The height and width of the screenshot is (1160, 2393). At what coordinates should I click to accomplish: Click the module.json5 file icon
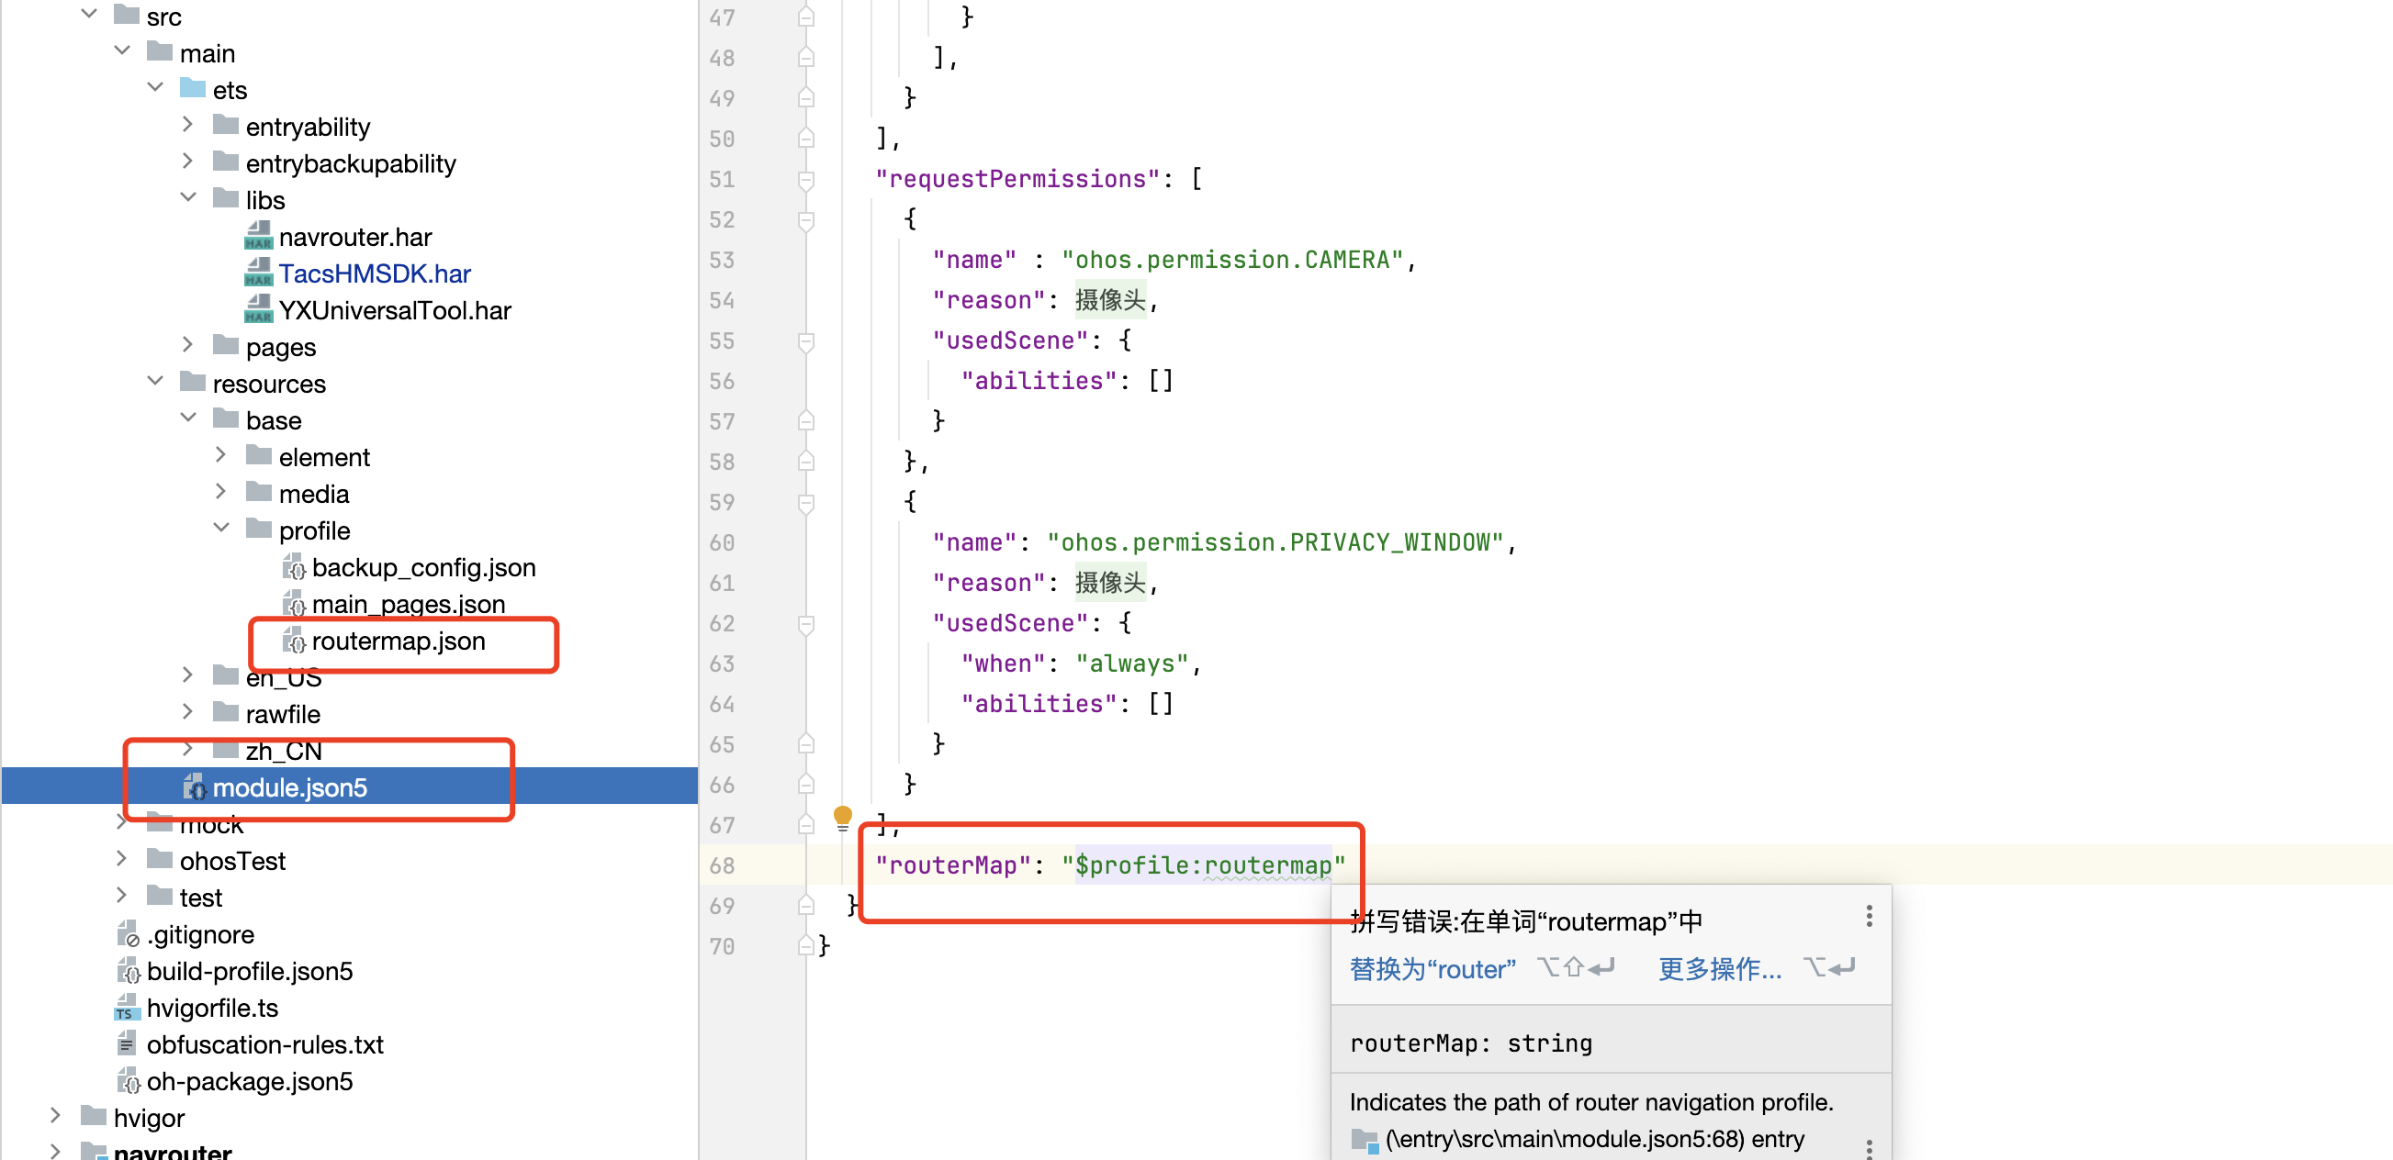(x=194, y=787)
